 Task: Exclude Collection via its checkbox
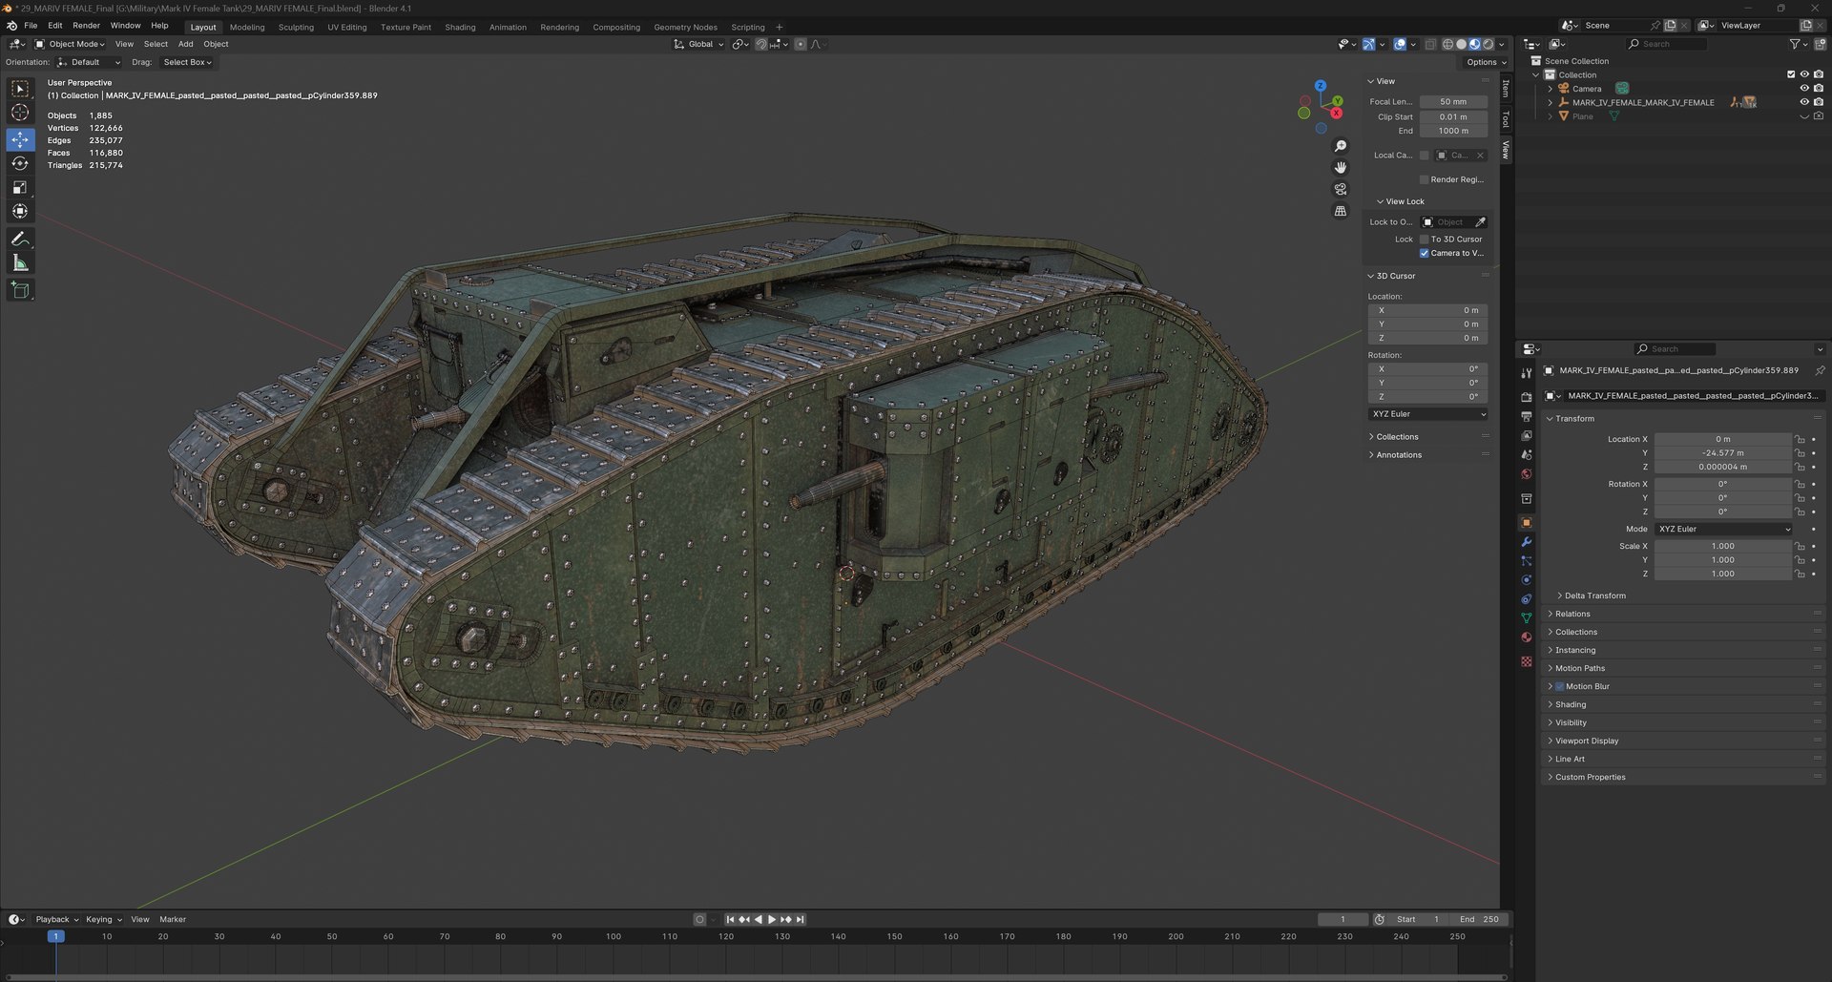pyautogui.click(x=1790, y=74)
